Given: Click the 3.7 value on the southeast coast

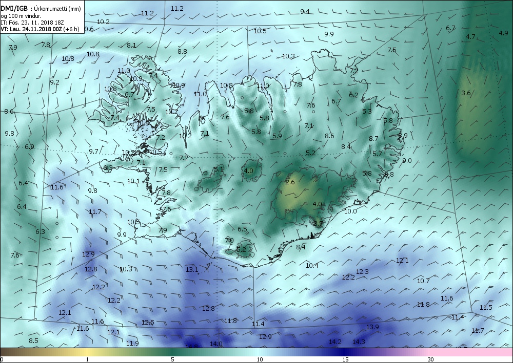Looking at the screenshot, I should tap(318, 224).
